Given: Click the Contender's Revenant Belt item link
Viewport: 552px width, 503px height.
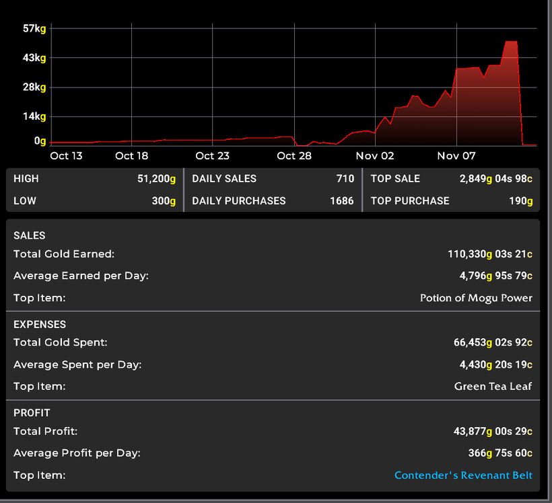Looking at the screenshot, I should point(463,475).
